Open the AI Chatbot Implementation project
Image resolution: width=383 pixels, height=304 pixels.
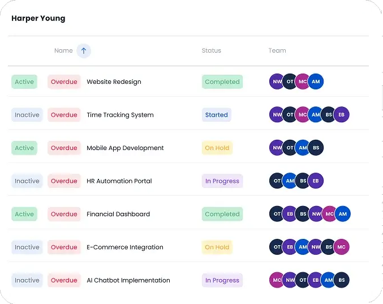click(x=128, y=280)
